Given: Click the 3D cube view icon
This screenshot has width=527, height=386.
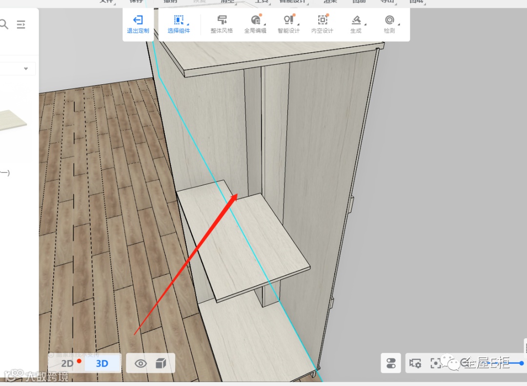Looking at the screenshot, I should [x=161, y=363].
